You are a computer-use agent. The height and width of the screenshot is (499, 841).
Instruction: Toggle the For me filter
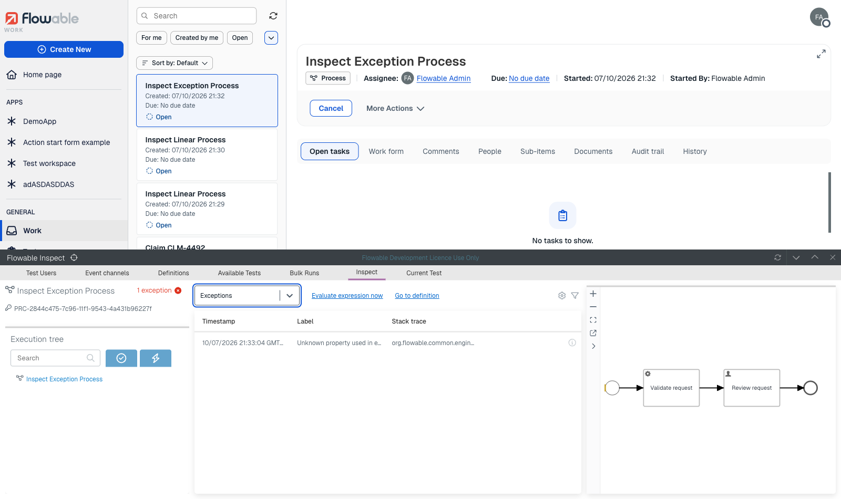pos(151,38)
